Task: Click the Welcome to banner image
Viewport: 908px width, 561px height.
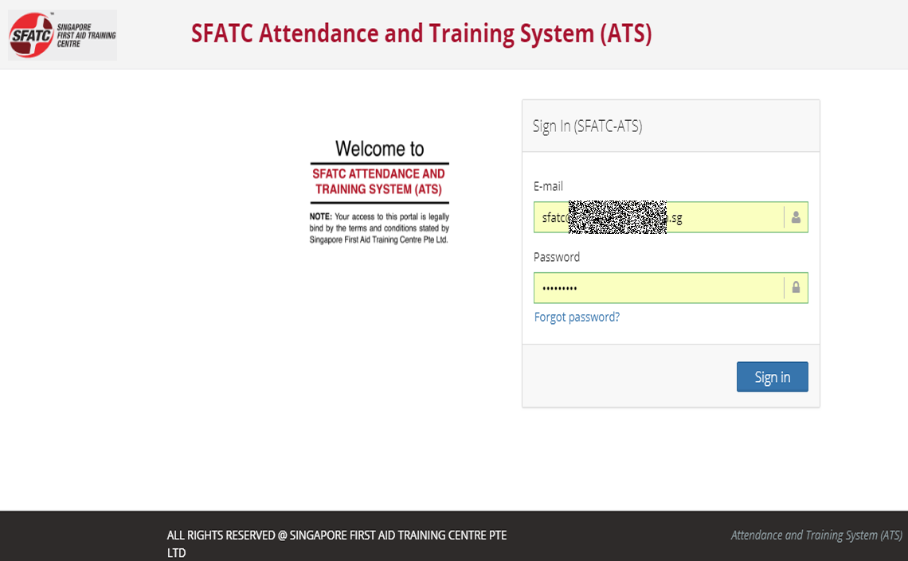Action: (379, 192)
